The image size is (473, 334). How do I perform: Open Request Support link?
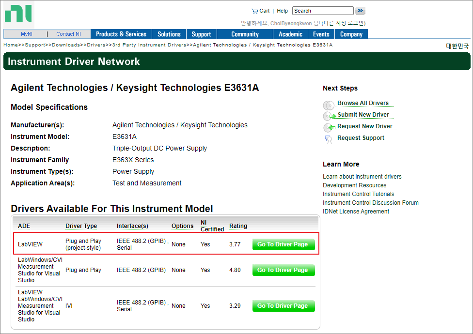tap(361, 138)
